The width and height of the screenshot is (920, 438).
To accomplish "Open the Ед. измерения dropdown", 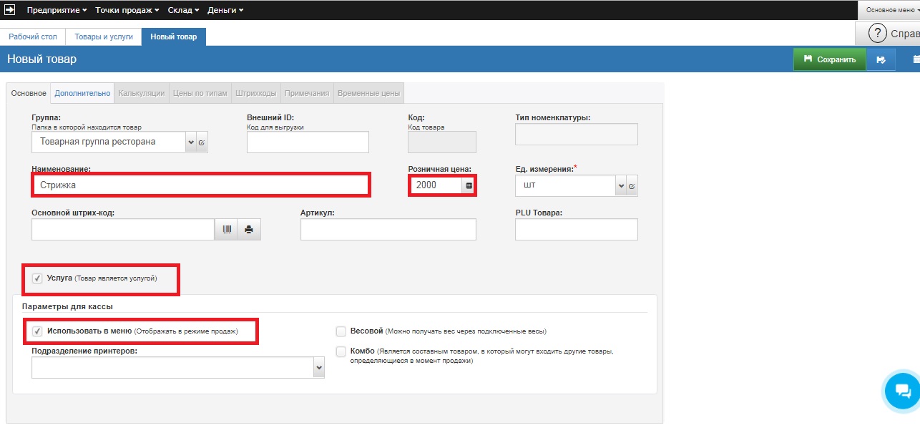I will pyautogui.click(x=620, y=186).
